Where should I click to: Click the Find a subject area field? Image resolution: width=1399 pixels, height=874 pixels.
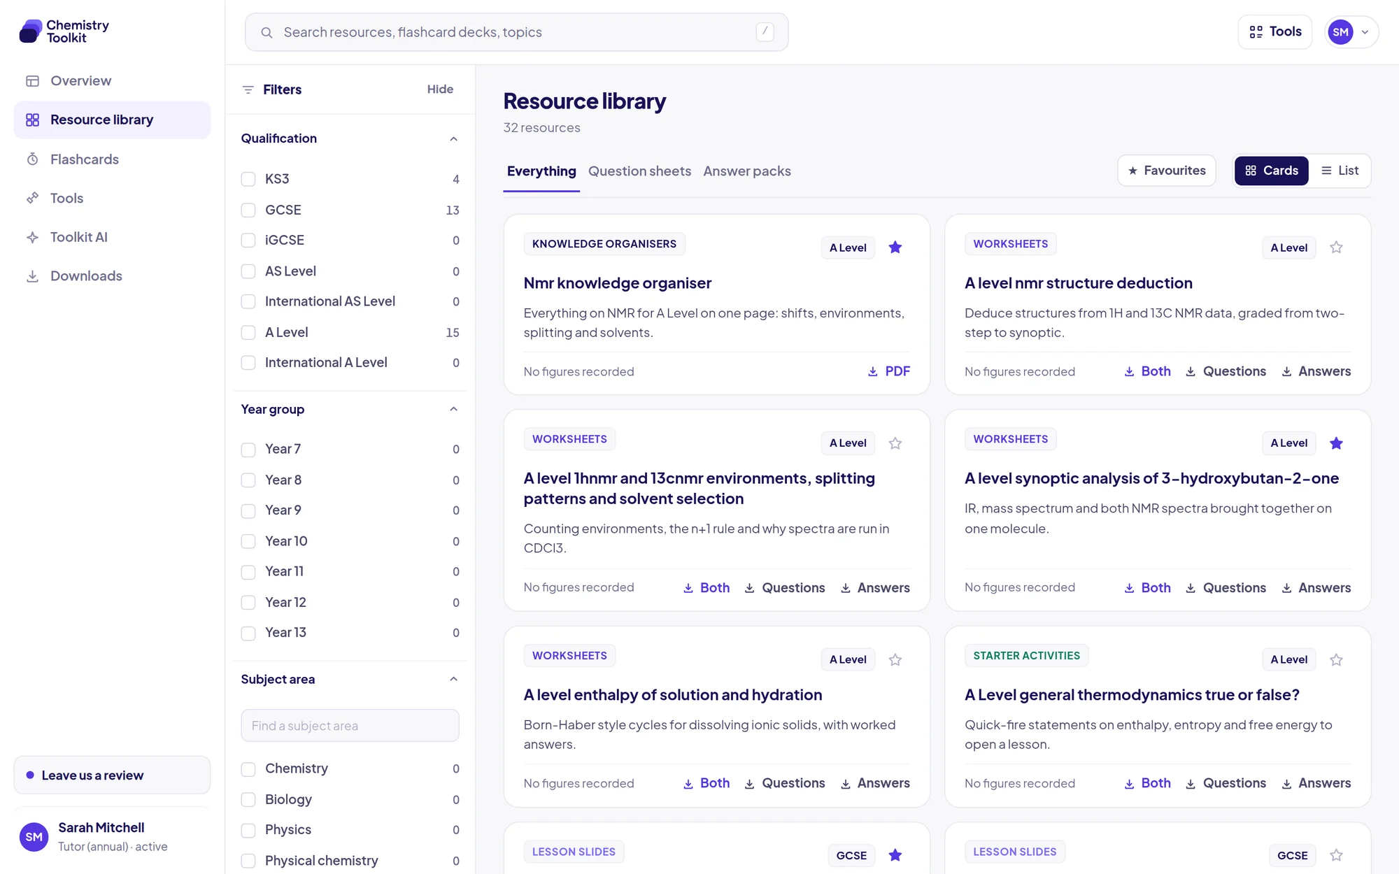350,726
